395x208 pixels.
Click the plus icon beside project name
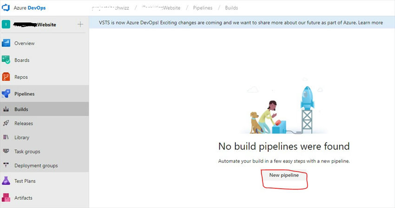[80, 25]
